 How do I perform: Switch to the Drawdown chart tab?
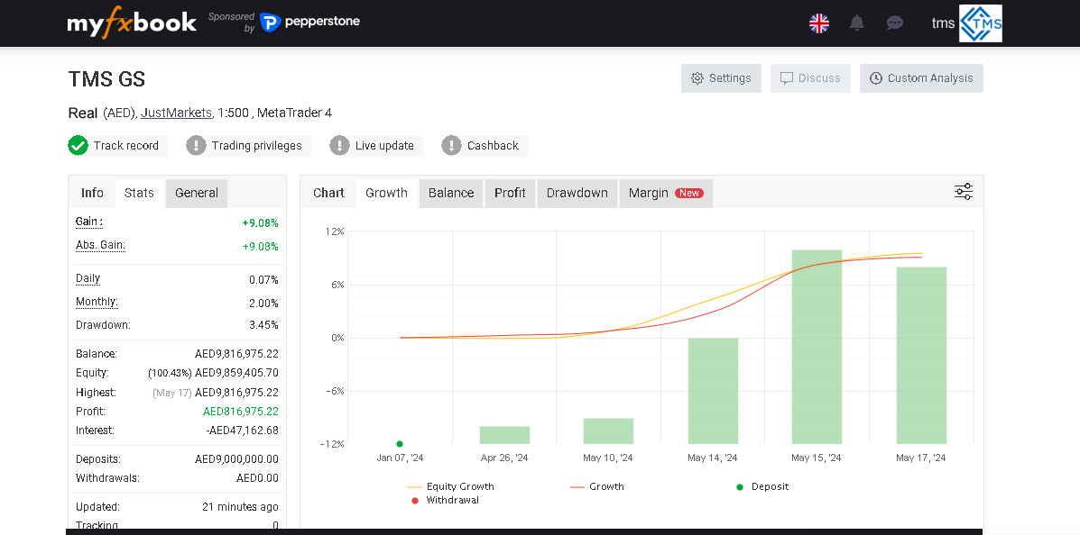[577, 193]
